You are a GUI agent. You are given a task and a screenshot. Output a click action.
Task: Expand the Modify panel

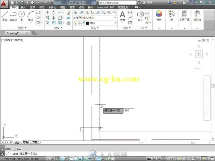[x=58, y=28]
